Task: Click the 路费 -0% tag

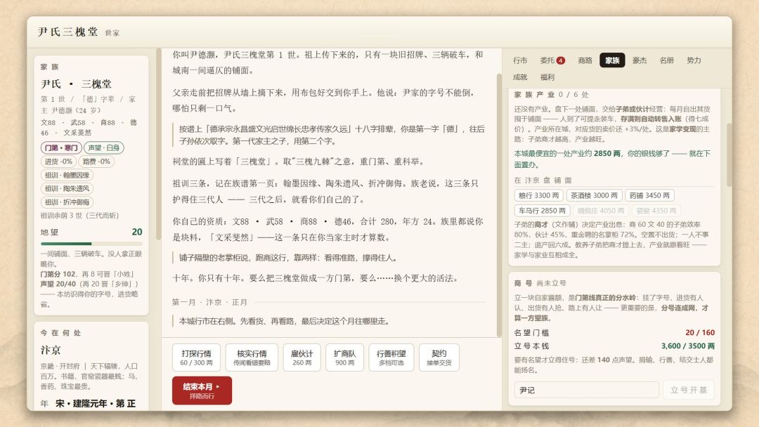Action: coord(96,162)
